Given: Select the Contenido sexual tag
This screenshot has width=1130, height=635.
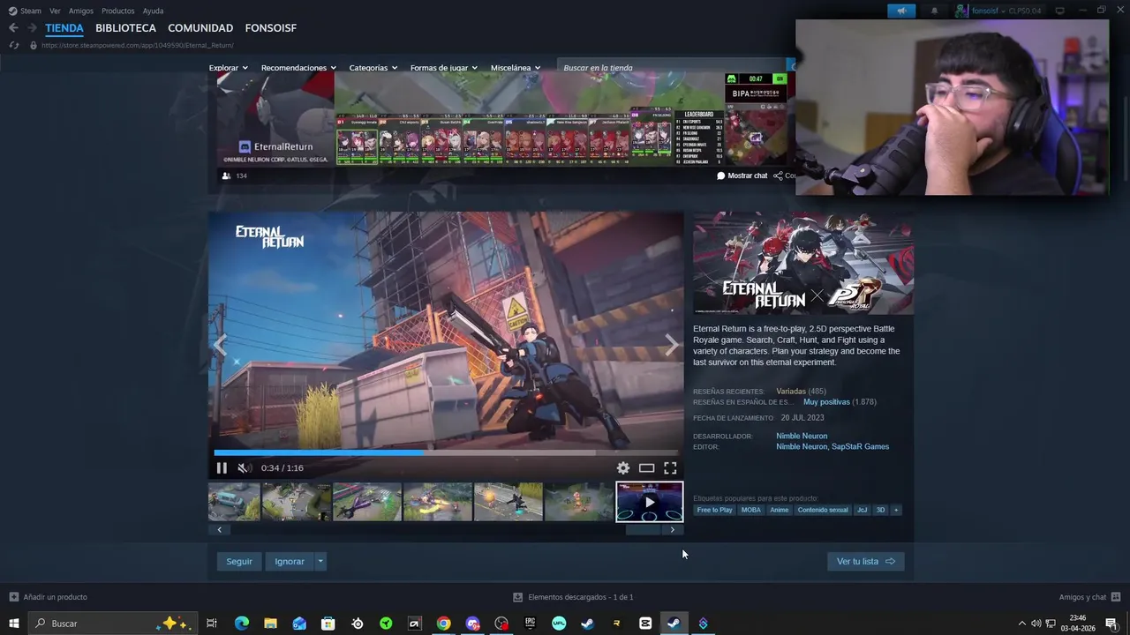Looking at the screenshot, I should pos(823,510).
